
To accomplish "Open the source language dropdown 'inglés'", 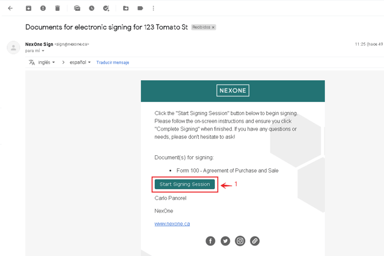I will pos(46,62).
